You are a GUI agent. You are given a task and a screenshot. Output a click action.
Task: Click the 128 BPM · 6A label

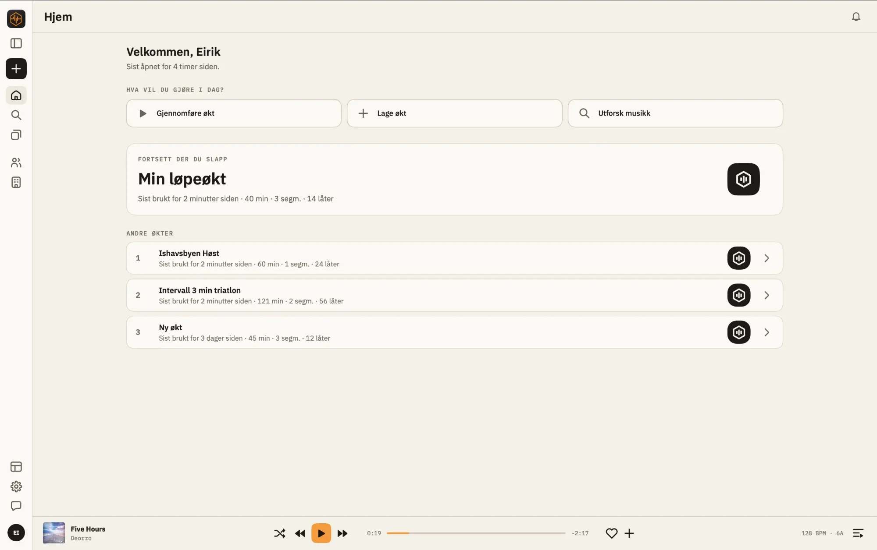pos(822,533)
